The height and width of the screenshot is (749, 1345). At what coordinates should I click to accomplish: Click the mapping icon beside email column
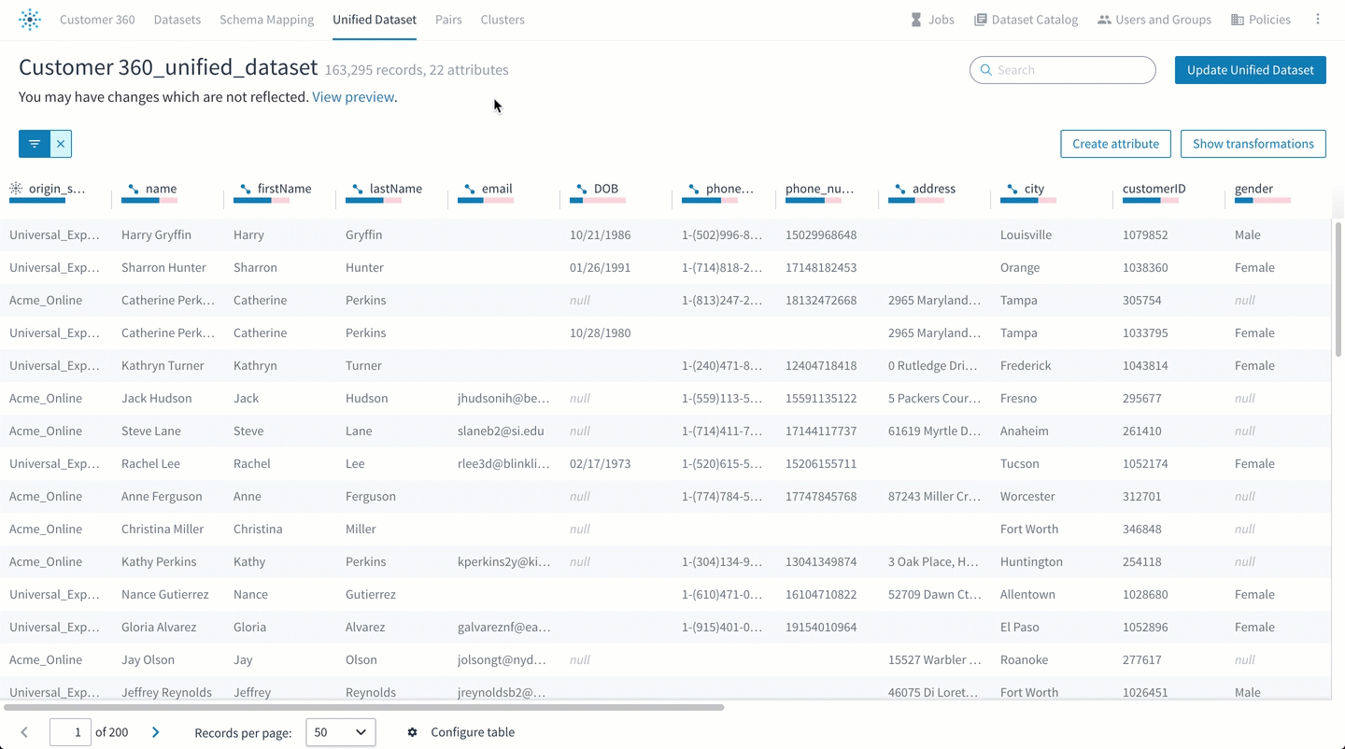470,189
